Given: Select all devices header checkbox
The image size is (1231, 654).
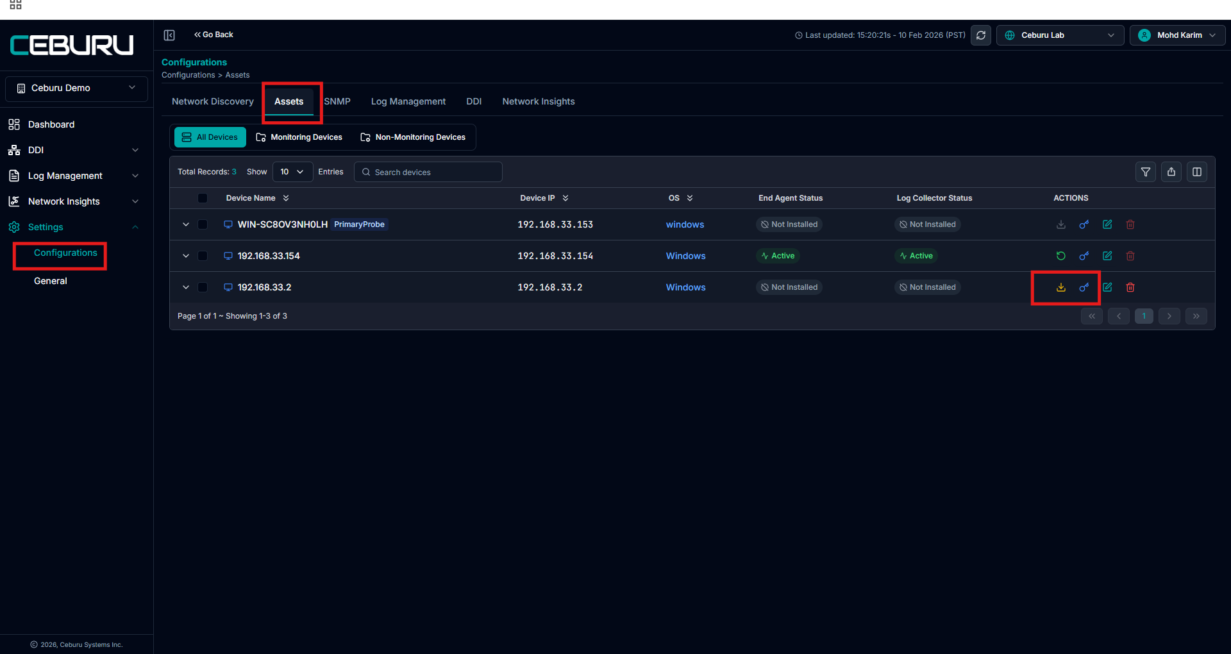Looking at the screenshot, I should (203, 198).
